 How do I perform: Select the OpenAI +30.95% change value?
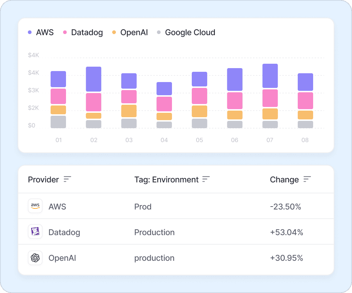click(x=286, y=258)
